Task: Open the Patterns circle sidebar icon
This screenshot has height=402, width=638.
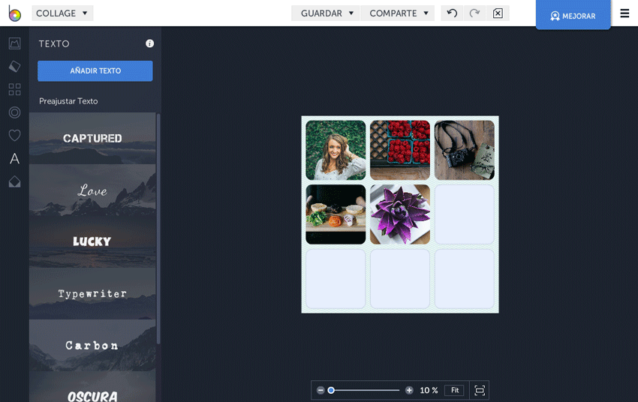Action: point(15,112)
